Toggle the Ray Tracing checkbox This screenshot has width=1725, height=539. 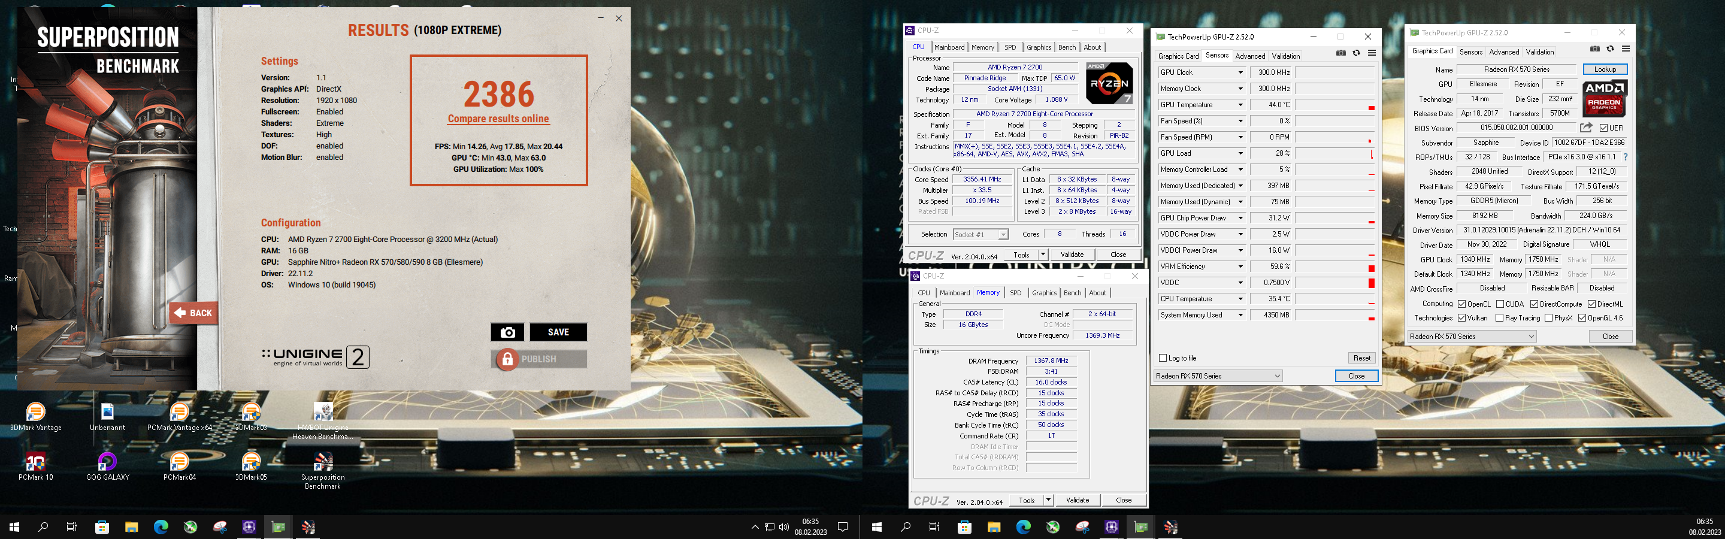[x=1499, y=318]
